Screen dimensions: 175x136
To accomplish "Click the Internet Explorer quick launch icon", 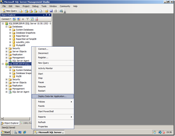I will tap(25, 132).
